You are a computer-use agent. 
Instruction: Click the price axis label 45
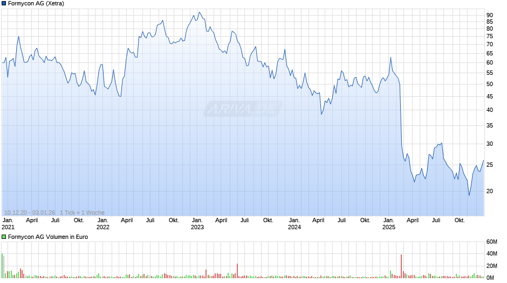coord(490,96)
